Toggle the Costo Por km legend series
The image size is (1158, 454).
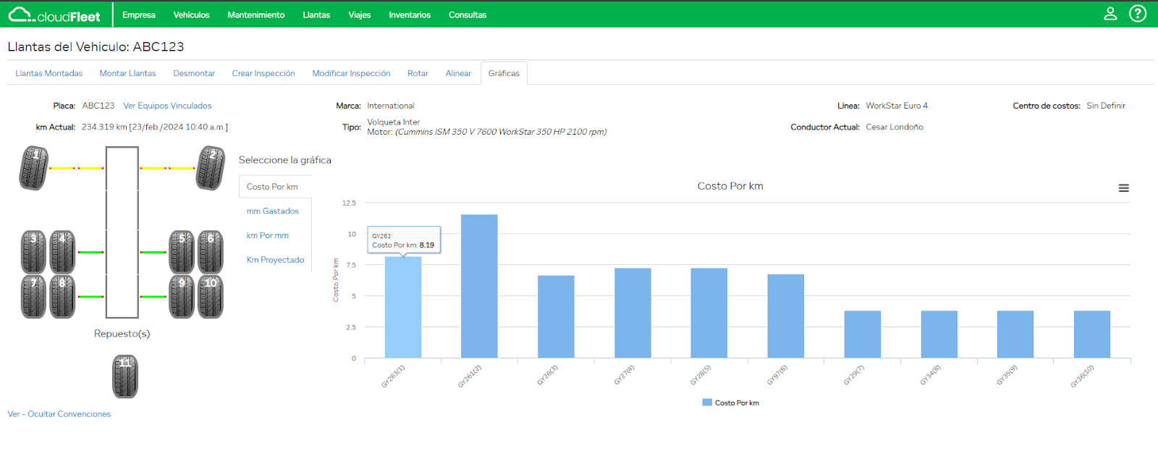(x=730, y=403)
